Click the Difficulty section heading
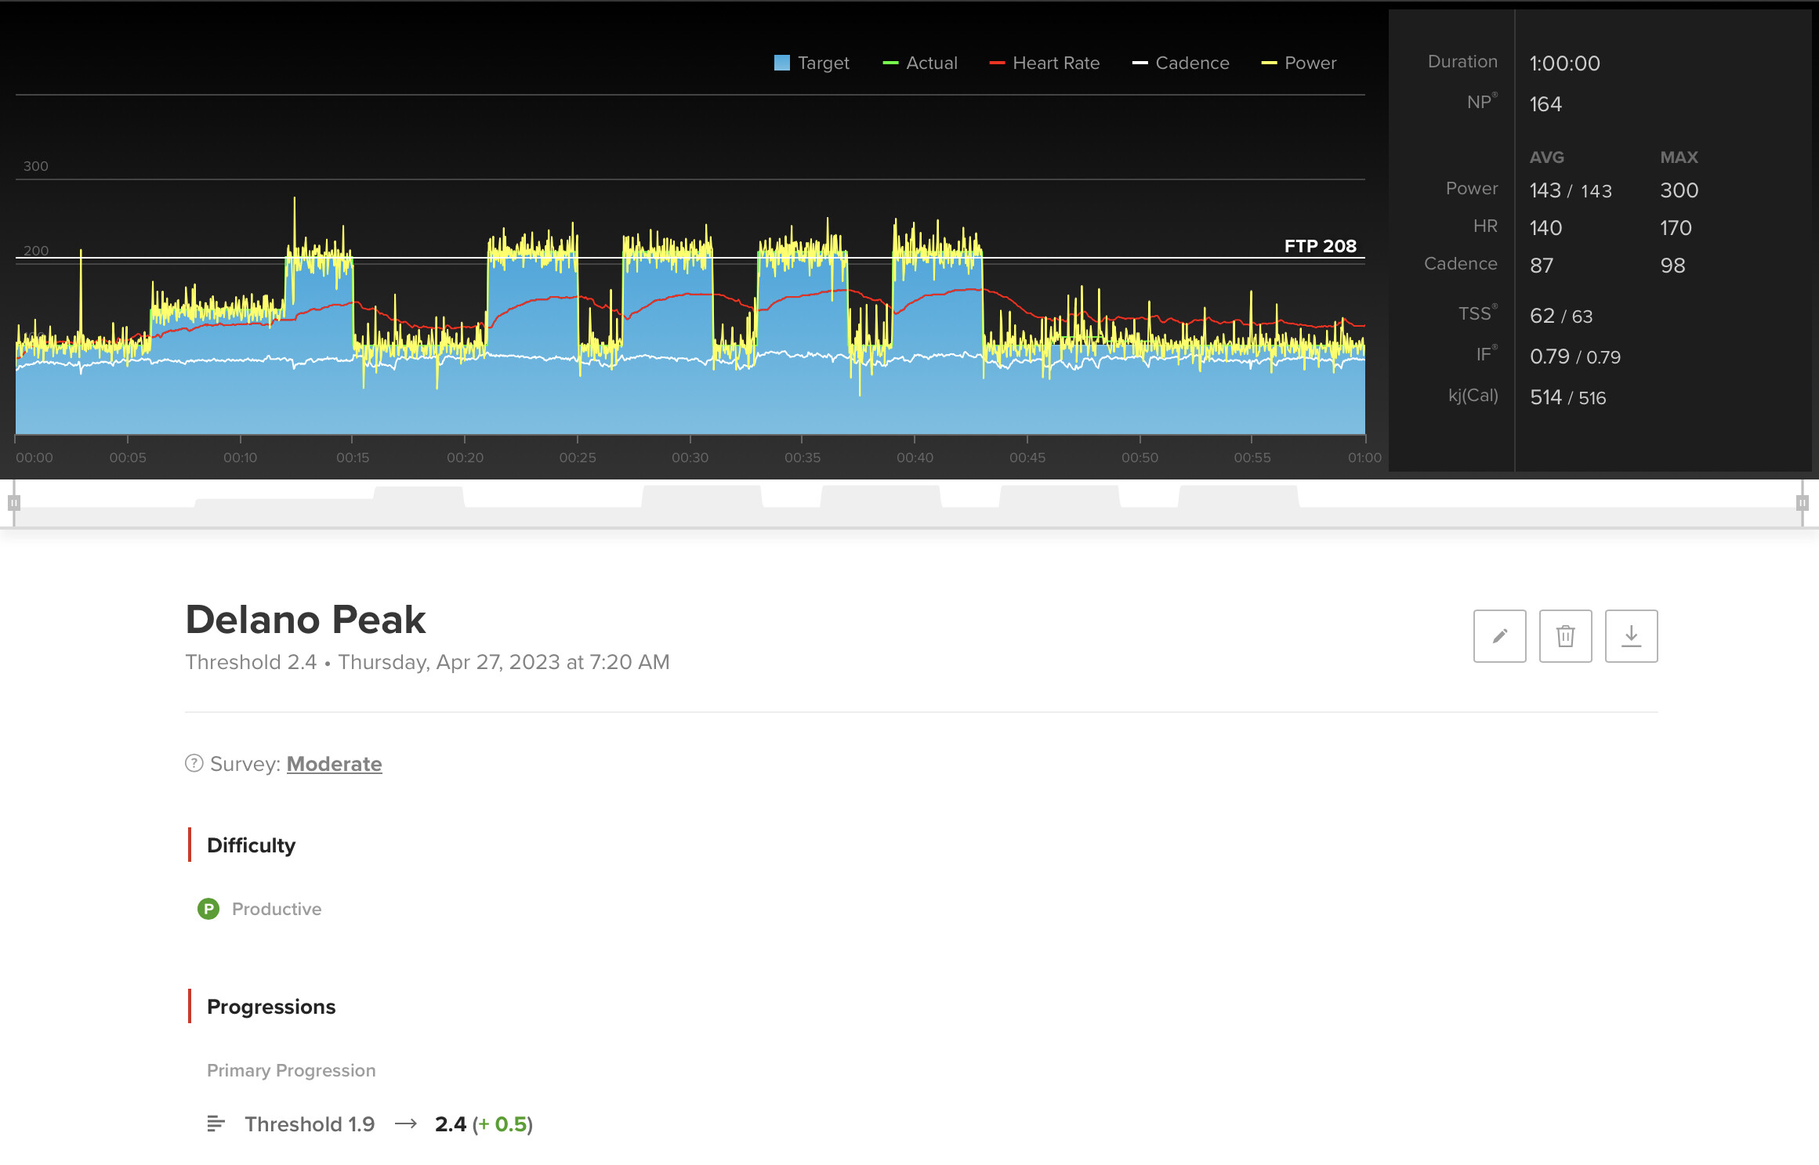 point(251,845)
